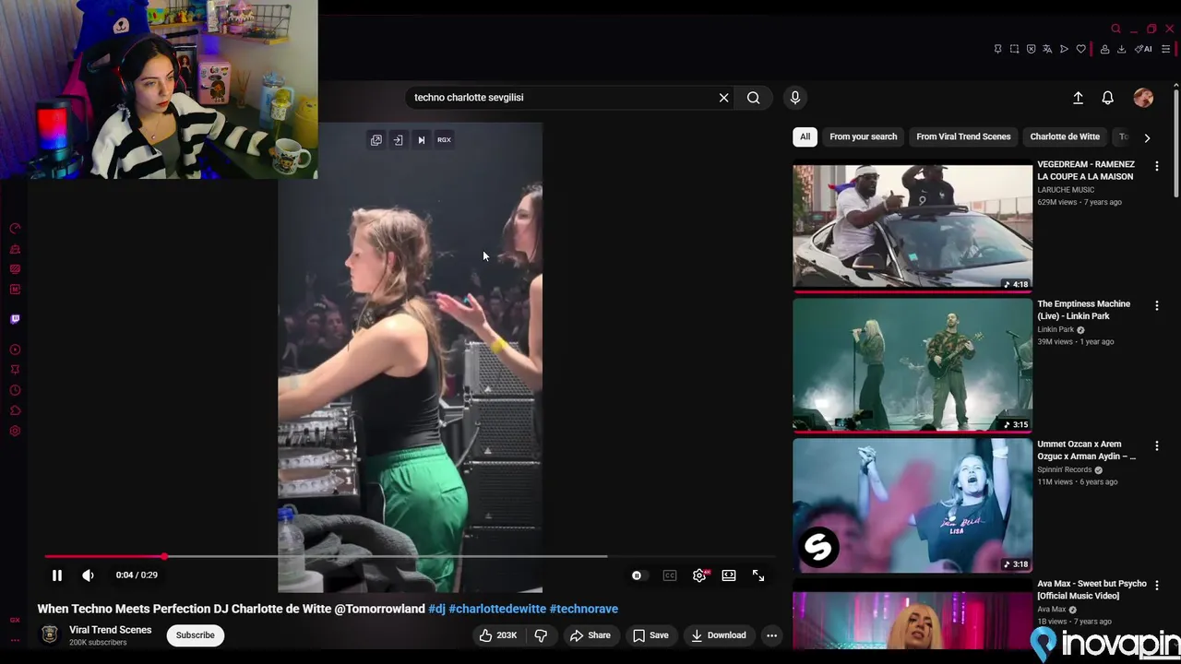
Task: Select the 'From your search' chip
Action: (863, 136)
